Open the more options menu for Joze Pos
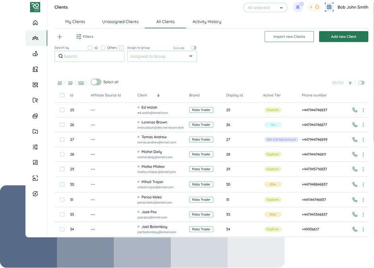 (363, 215)
